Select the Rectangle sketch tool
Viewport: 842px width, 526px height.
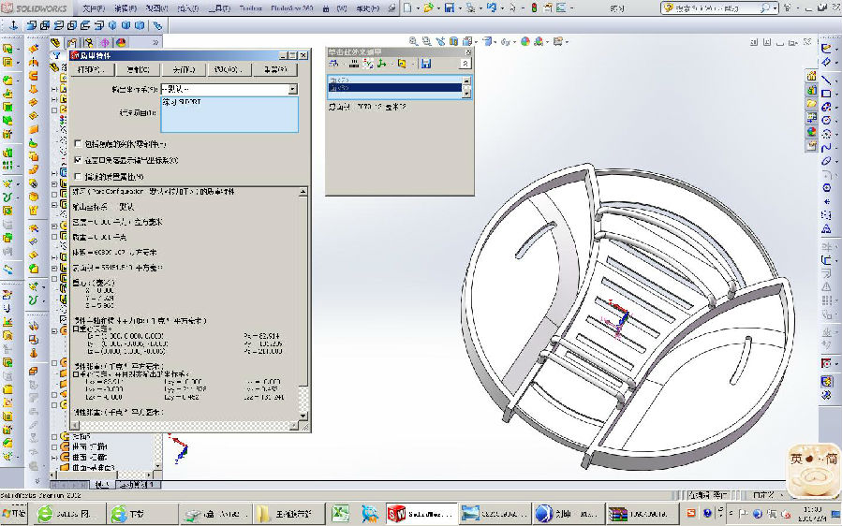pos(826,93)
